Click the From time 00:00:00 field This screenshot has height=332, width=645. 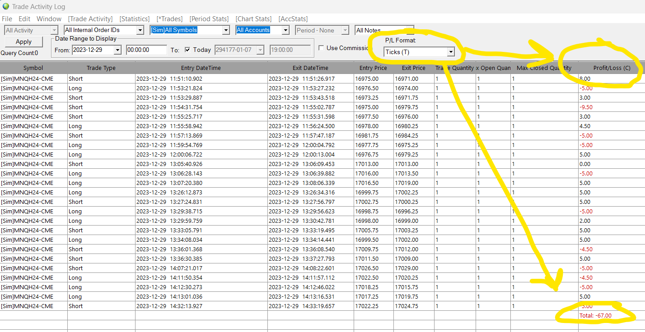click(x=146, y=50)
